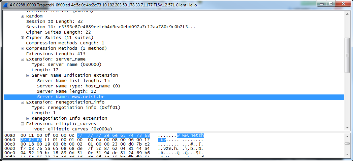
Task: Click scroll-down arrow of hex pane scrollbar
Action: (x=347, y=155)
